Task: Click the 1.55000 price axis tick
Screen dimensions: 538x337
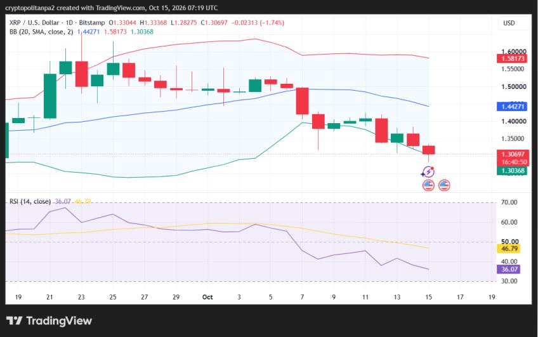Action: (x=513, y=69)
